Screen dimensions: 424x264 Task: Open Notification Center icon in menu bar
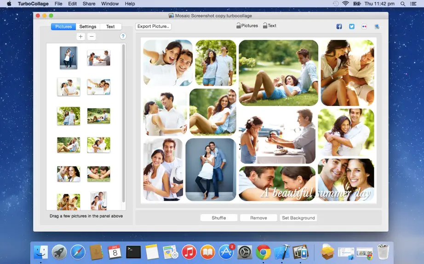click(413, 4)
